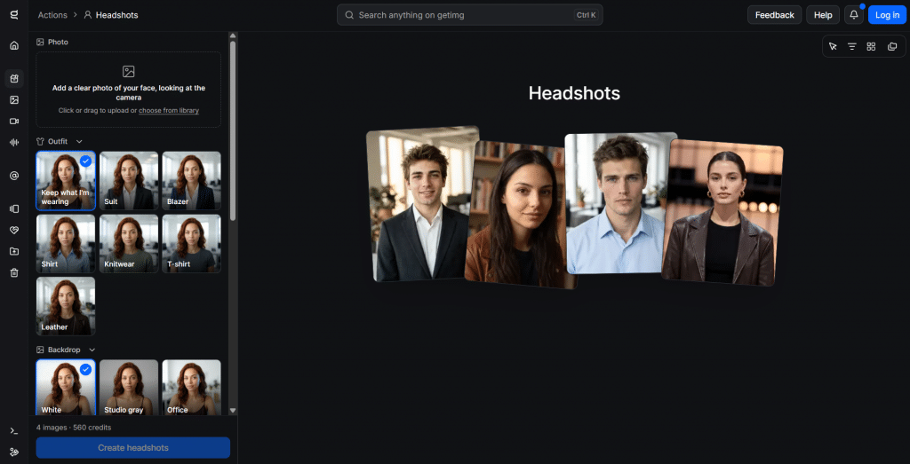Click the panel scrollbar up arrow
910x464 pixels.
click(x=233, y=35)
